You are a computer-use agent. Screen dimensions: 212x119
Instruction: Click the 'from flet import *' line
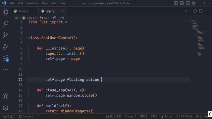click(48, 22)
